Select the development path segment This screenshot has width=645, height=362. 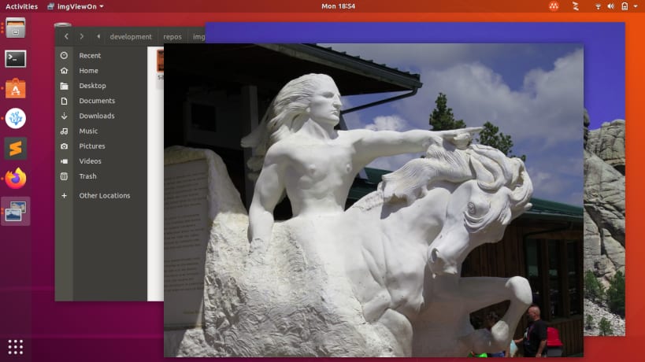(131, 36)
